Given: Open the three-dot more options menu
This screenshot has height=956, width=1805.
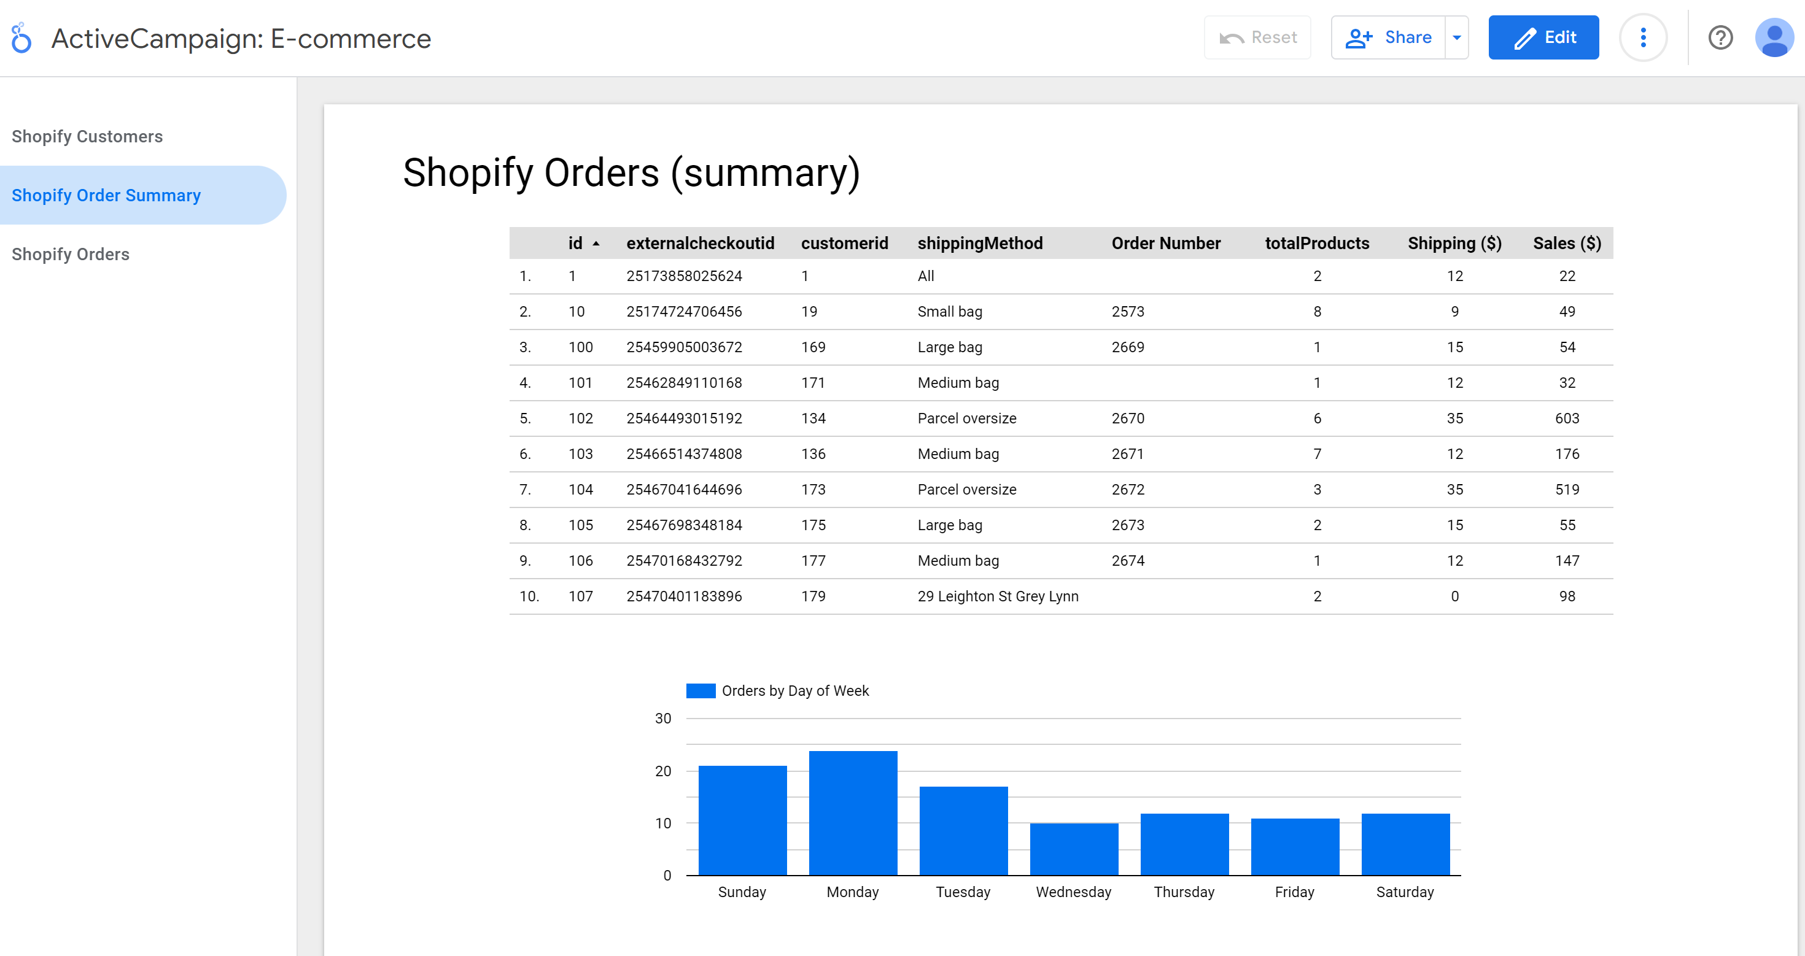Looking at the screenshot, I should (1642, 38).
